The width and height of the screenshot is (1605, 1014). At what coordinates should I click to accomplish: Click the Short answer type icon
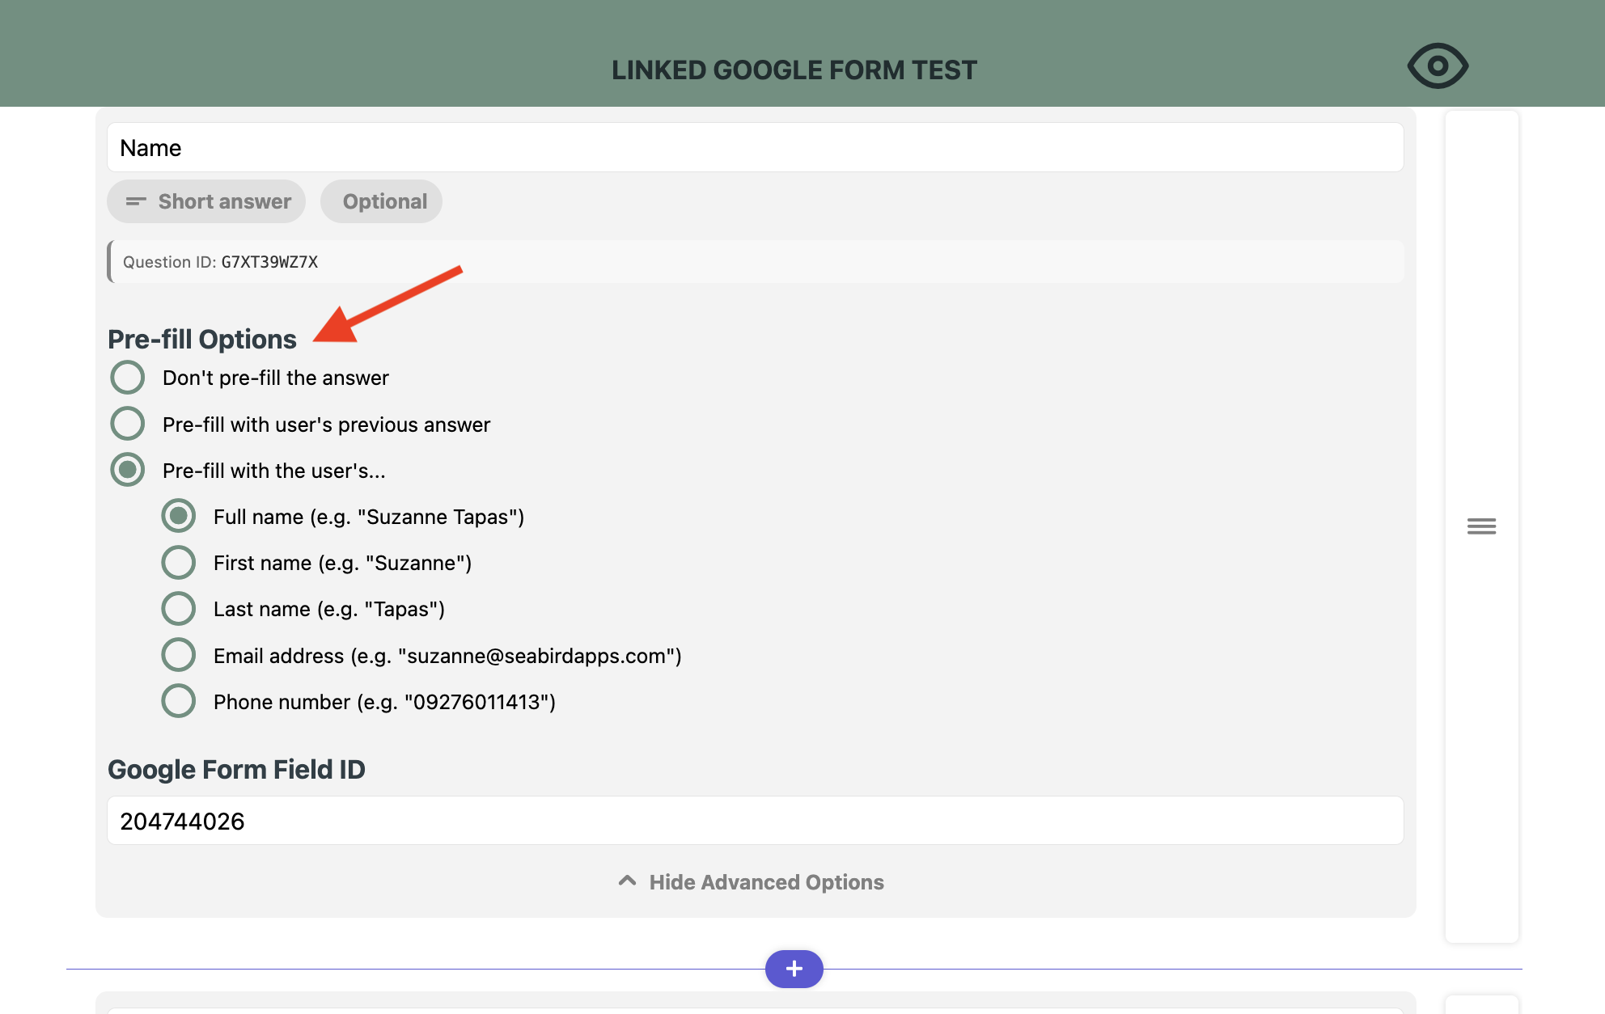136,201
